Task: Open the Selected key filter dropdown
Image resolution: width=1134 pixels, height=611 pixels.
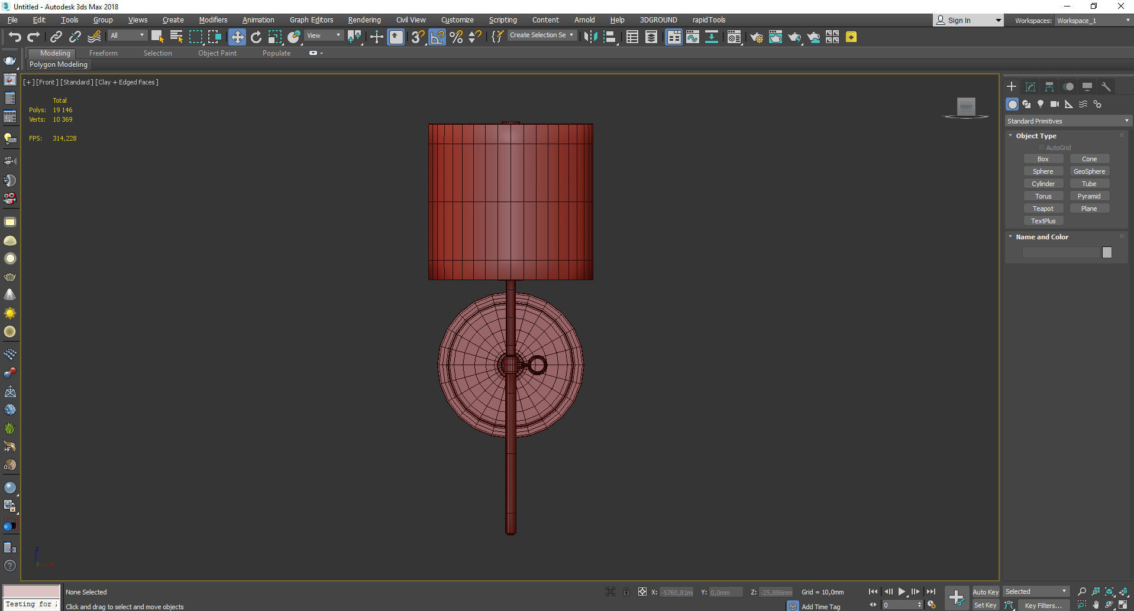Action: pos(1036,591)
